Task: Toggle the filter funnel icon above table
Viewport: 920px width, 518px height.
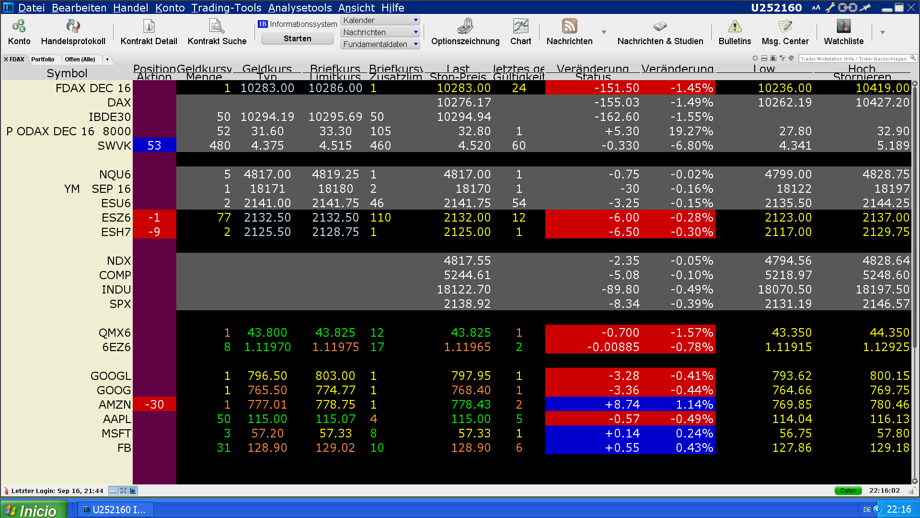Action: 782,58
